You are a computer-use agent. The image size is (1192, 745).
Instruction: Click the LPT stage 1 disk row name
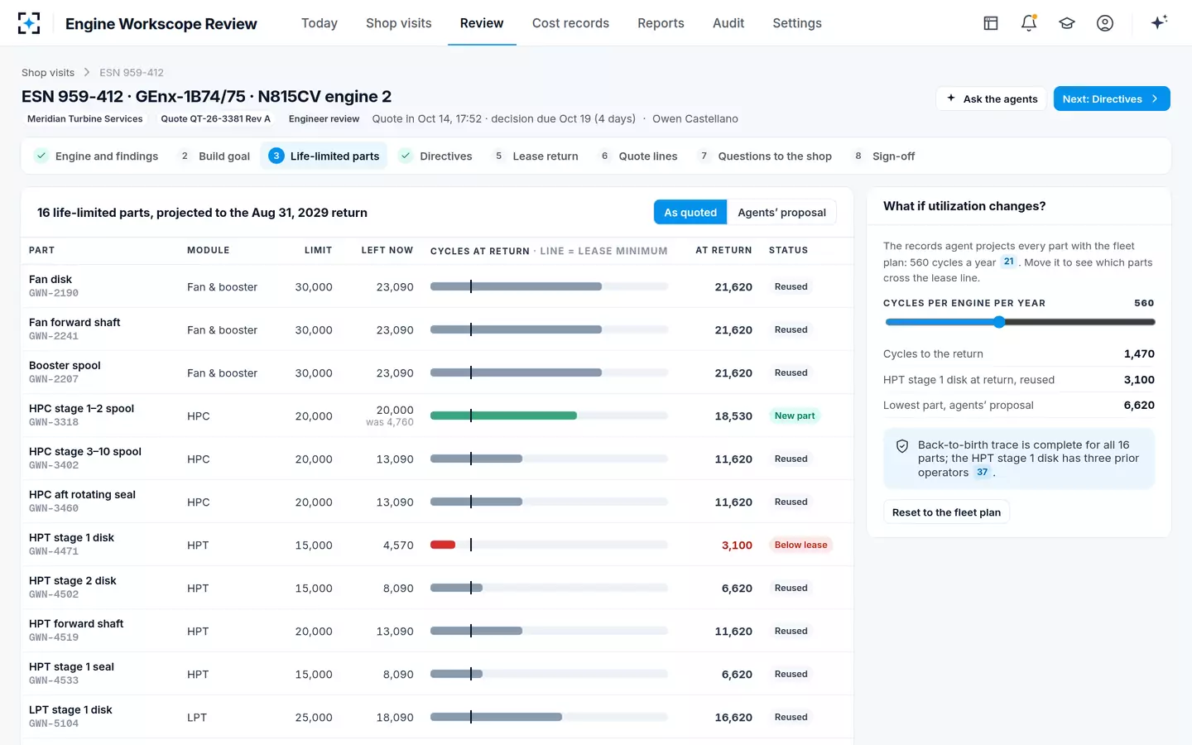pyautogui.click(x=70, y=710)
